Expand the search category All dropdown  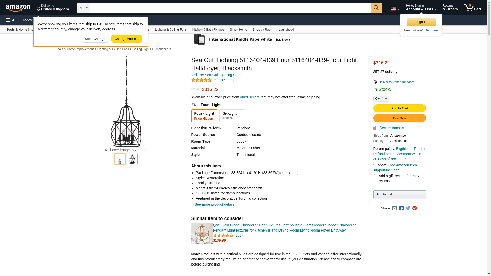83,8
